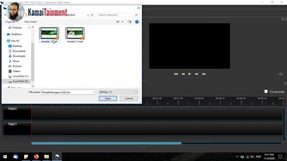Open the taskbar clock and date
287x161 pixels.
[269, 157]
